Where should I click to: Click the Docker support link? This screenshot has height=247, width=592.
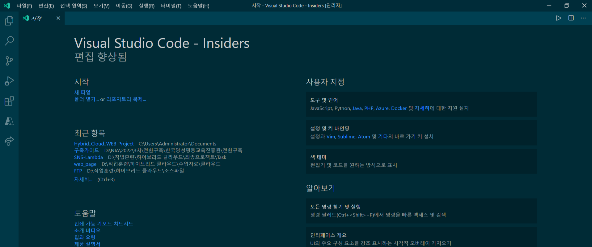coord(399,108)
